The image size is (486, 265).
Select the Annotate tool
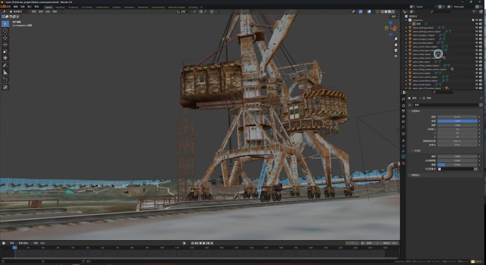coord(5,66)
